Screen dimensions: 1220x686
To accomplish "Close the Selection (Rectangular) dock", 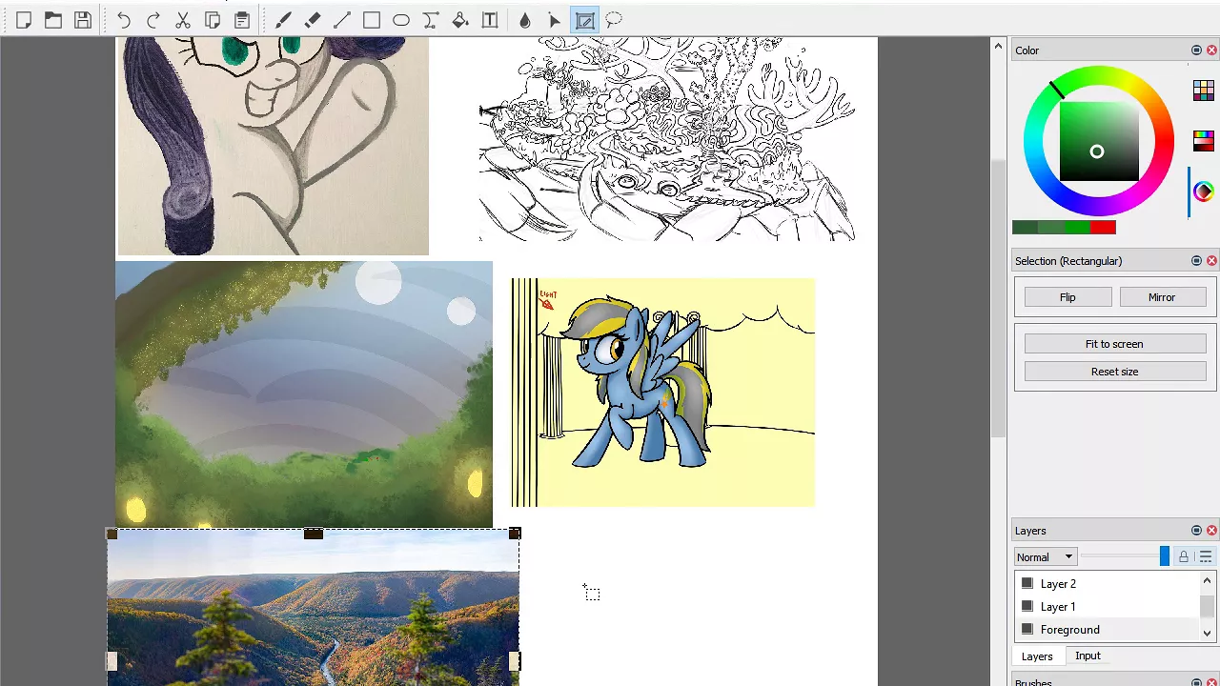I will click(1211, 261).
